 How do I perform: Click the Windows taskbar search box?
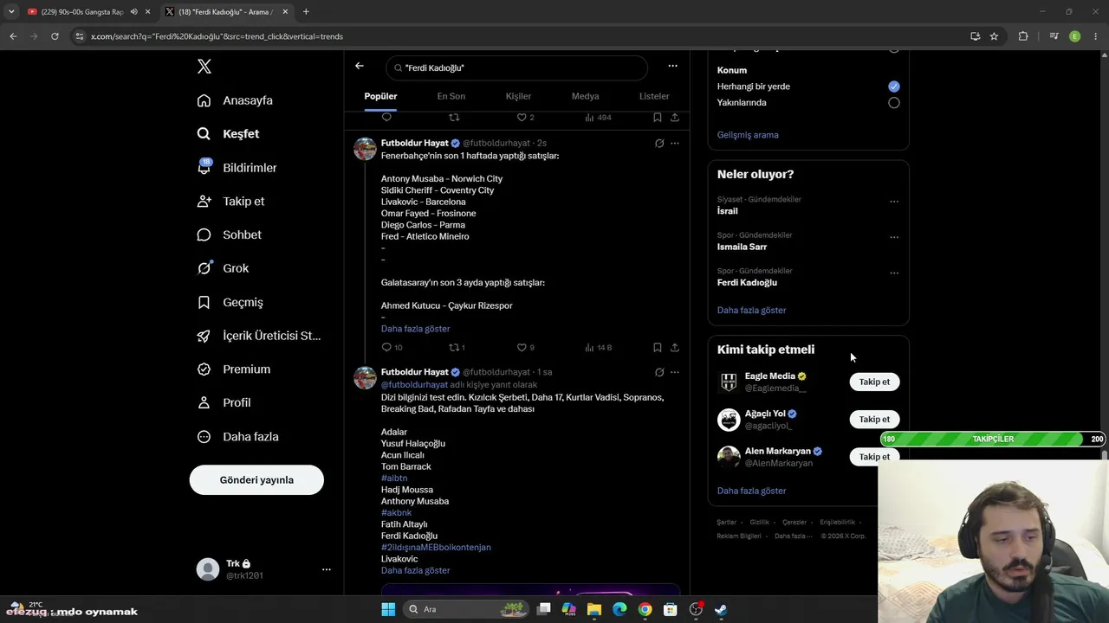coord(465,609)
